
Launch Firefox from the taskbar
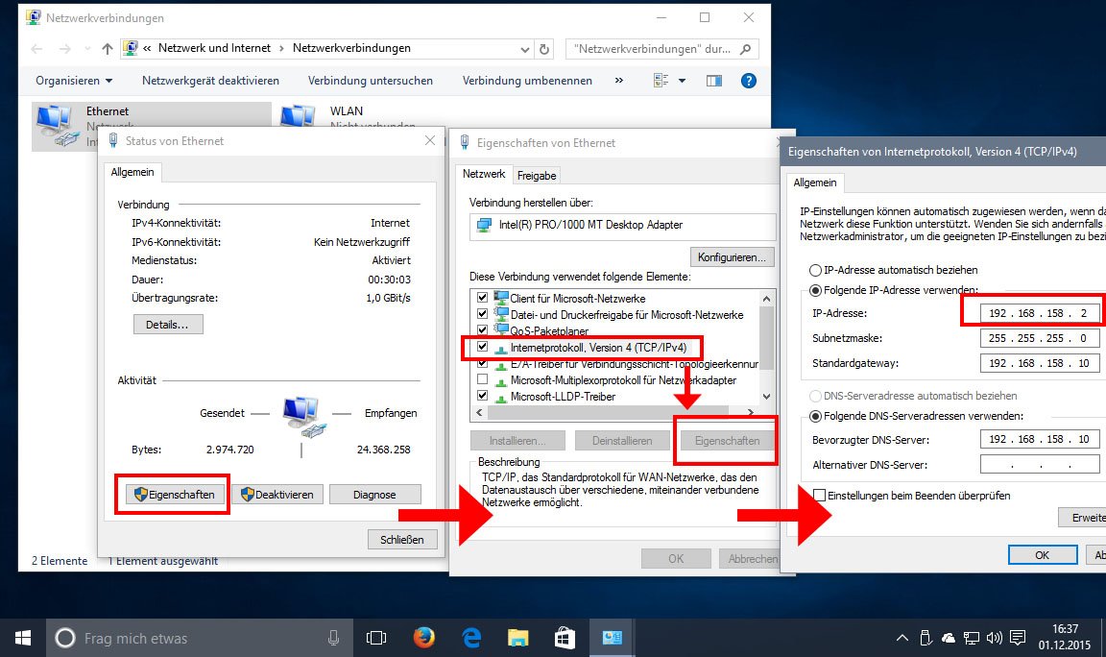(x=424, y=638)
